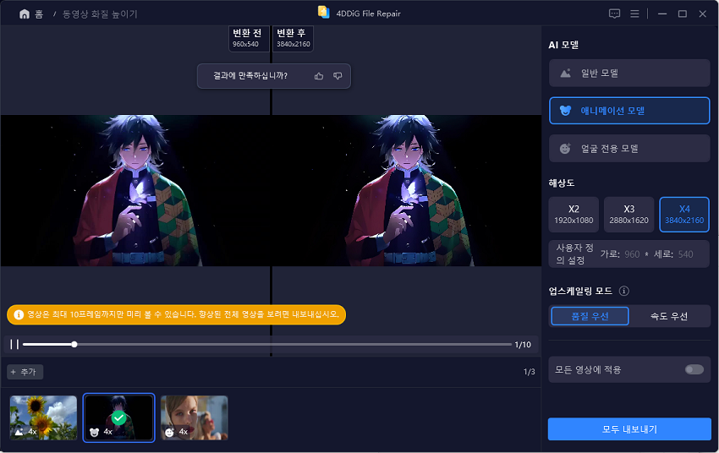Click the 변환 후 3840x2160 label
This screenshot has width=719, height=453.
pyautogui.click(x=293, y=38)
